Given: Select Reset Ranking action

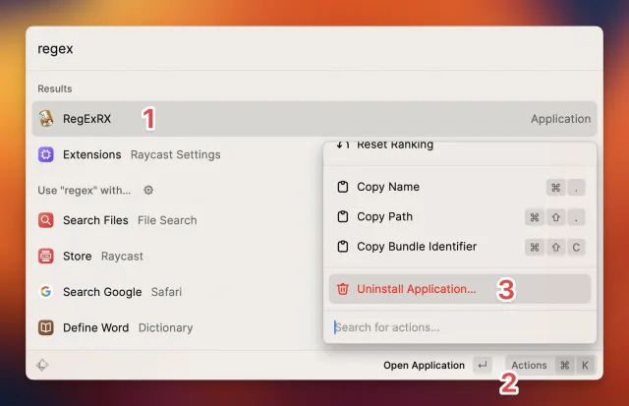Looking at the screenshot, I should click(460, 148).
